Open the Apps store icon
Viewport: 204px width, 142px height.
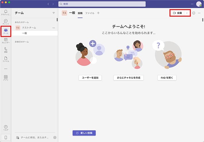coord(6,78)
